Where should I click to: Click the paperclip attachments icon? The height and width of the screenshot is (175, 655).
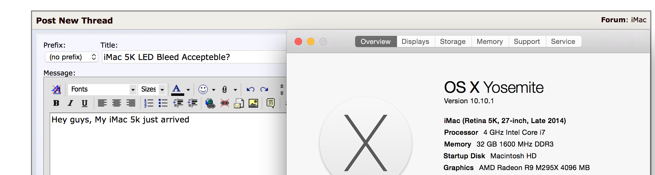[x=225, y=89]
